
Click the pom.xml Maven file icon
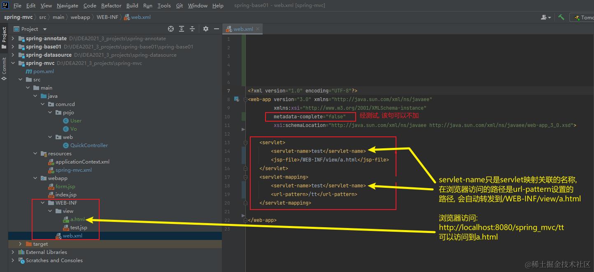click(29, 71)
